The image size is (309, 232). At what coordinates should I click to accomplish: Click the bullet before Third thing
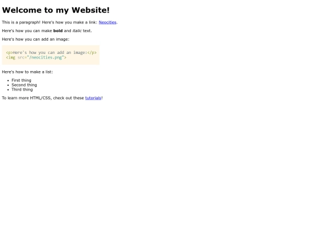point(8,90)
